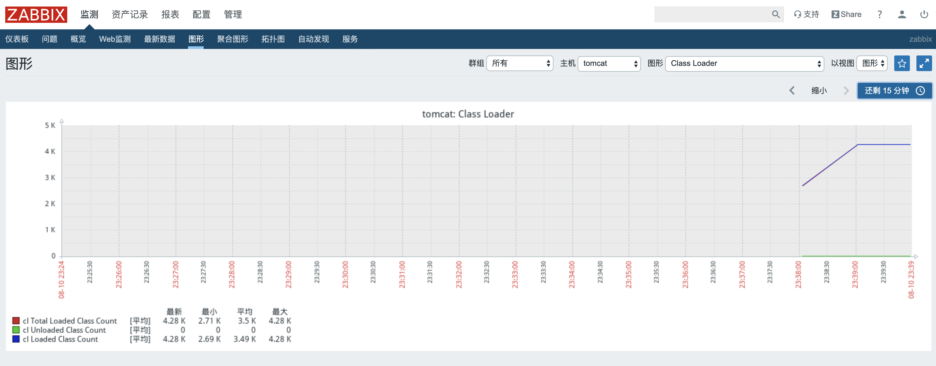The width and height of the screenshot is (936, 366).
Task: Click the search magnifier icon
Action: [x=776, y=14]
